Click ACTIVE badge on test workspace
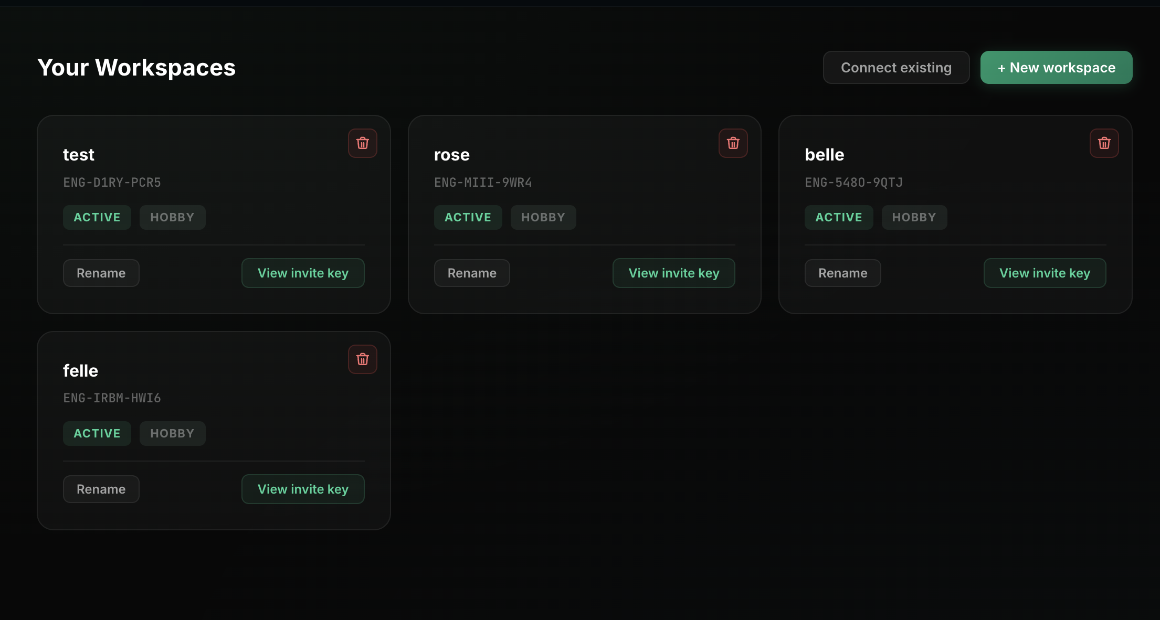This screenshot has height=620, width=1160. pos(97,218)
